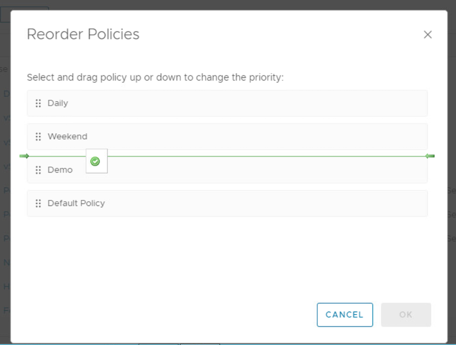Click the dimmed backdrop left of the dialog
Image resolution: width=456 pixels, height=345 pixels.
(x=5, y=174)
